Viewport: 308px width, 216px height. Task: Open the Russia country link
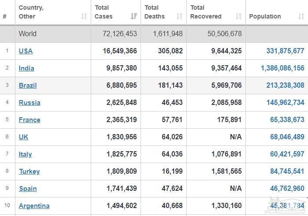tap(30, 102)
